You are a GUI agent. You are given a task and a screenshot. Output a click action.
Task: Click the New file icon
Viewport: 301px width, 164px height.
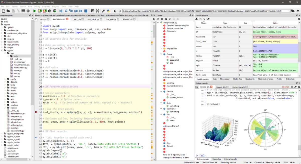[x=3, y=11]
